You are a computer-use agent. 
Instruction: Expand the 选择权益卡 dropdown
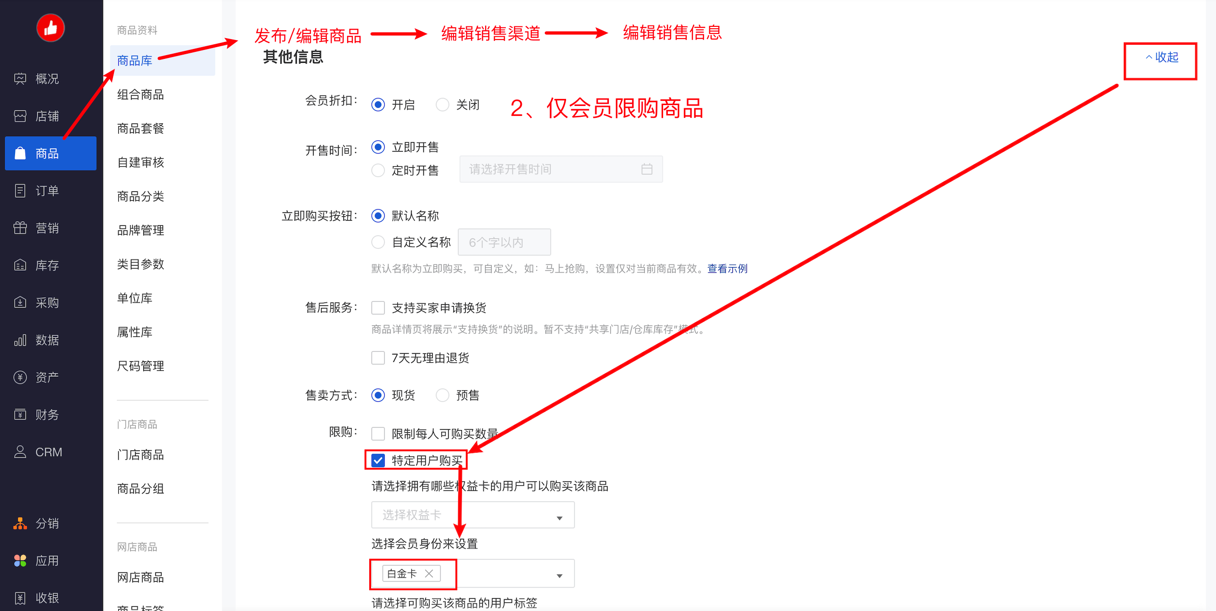click(x=472, y=514)
